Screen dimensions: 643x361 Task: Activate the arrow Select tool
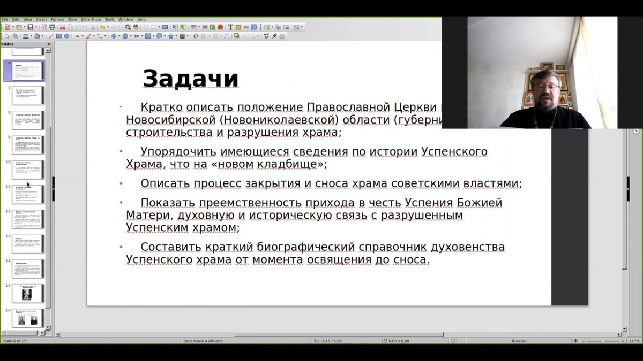click(x=6, y=36)
